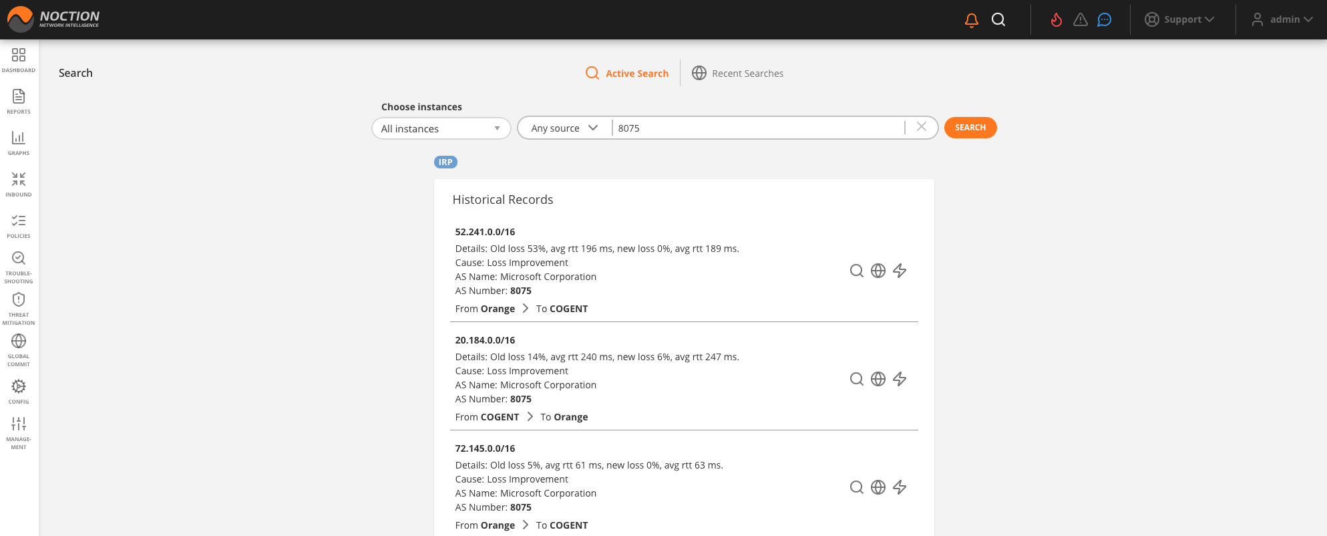Click 'To COGENT' in the 52.241.0.0/16 record

pos(562,309)
